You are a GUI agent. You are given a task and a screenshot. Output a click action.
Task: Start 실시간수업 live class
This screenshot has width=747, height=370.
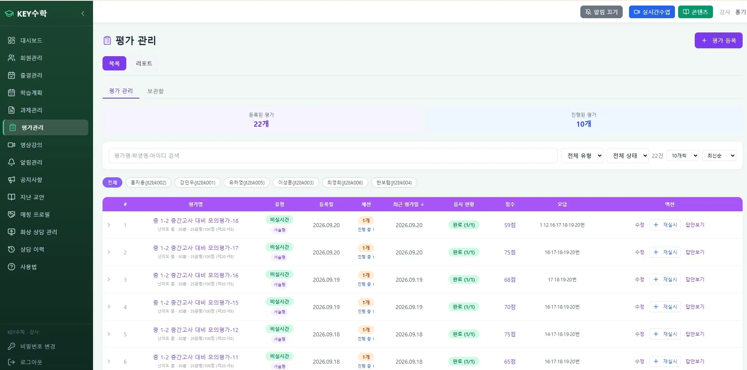(652, 12)
